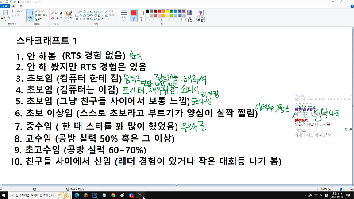
Task: Click the Crop (자르기) tool
Action: (x=40, y=11)
